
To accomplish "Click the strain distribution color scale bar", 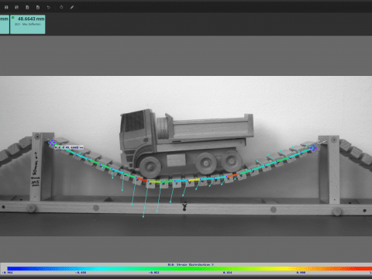I will [x=190, y=269].
